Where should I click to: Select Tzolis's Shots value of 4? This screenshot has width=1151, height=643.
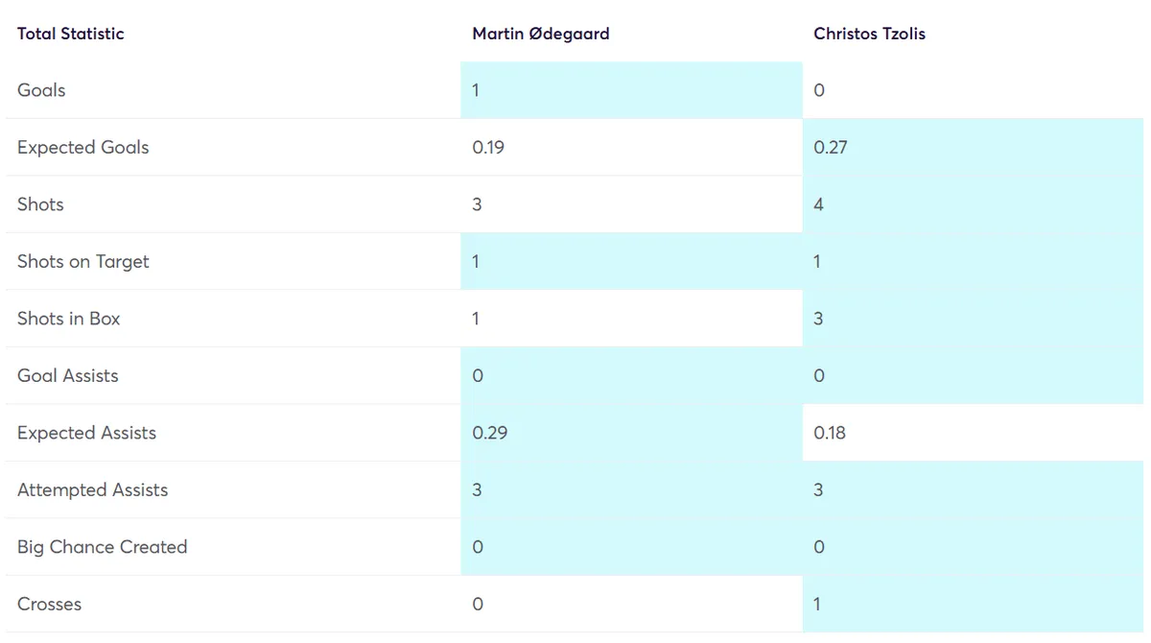[818, 204]
